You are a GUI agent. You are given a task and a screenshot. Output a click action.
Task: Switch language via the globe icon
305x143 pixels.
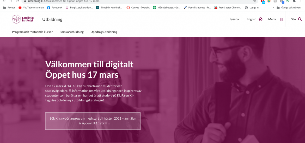[260, 19]
